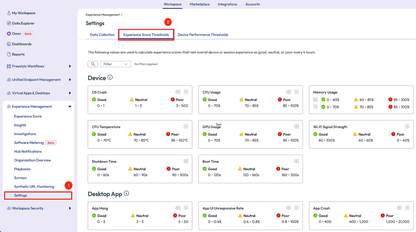
Task: Collapse the Experience Management section
Action: (x=70, y=107)
